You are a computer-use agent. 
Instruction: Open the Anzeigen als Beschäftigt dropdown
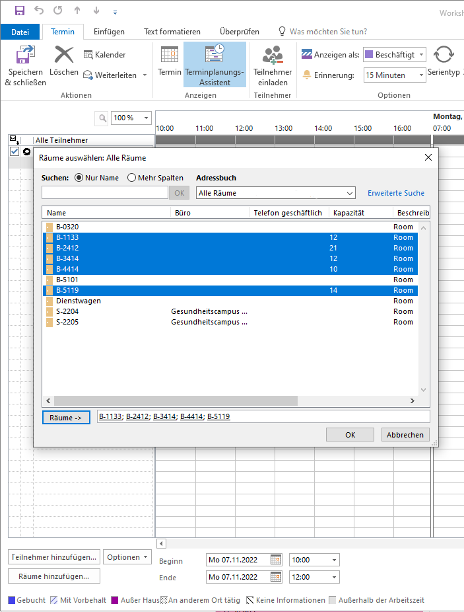pos(421,54)
